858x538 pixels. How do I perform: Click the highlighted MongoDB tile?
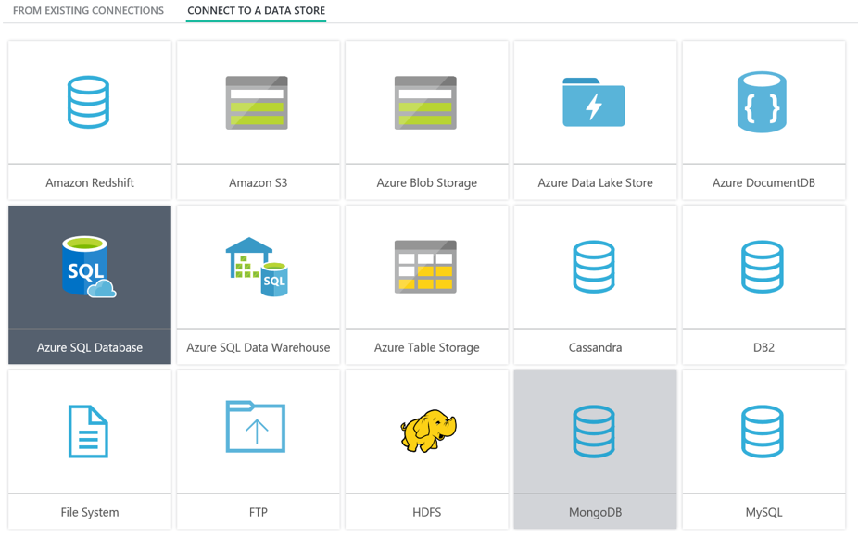pos(595,449)
